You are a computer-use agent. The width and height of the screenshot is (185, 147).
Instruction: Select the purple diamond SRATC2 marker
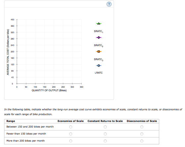(x=99, y=38)
